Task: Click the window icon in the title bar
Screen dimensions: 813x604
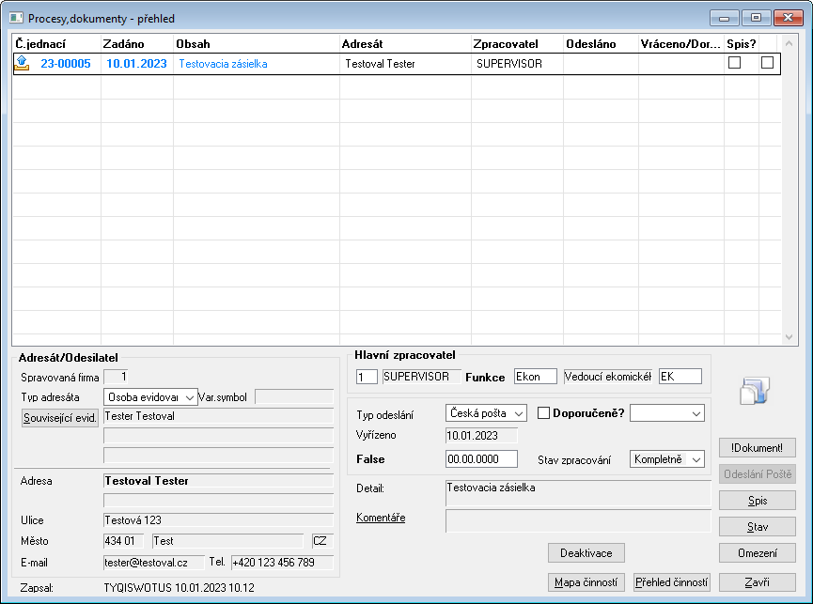Action: pos(16,18)
